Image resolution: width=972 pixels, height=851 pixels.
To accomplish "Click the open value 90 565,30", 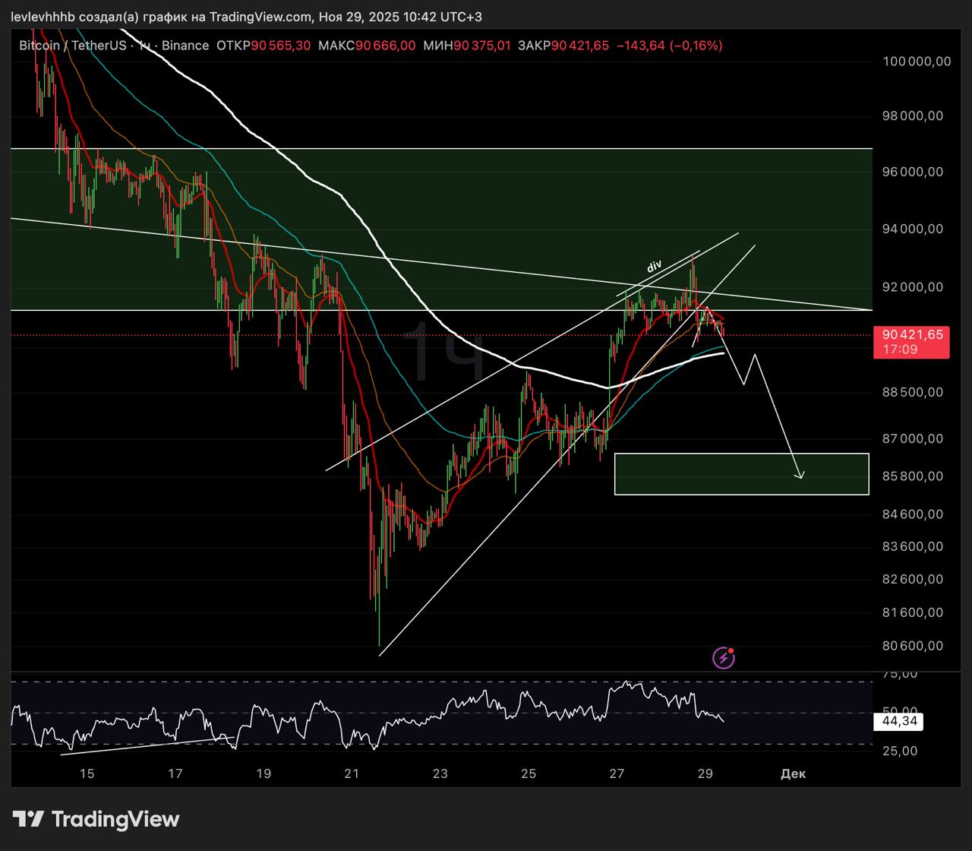I will click(x=281, y=46).
